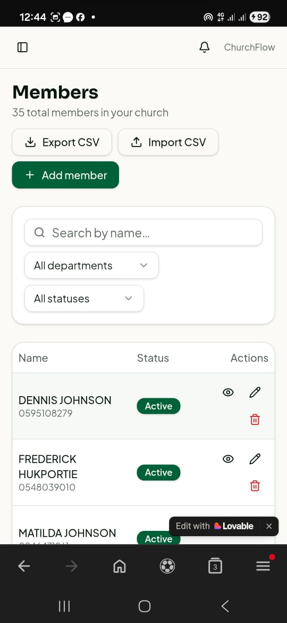Viewport: 287px width, 623px height.
Task: Click the ChurchFlow label in header
Action: pos(249,47)
